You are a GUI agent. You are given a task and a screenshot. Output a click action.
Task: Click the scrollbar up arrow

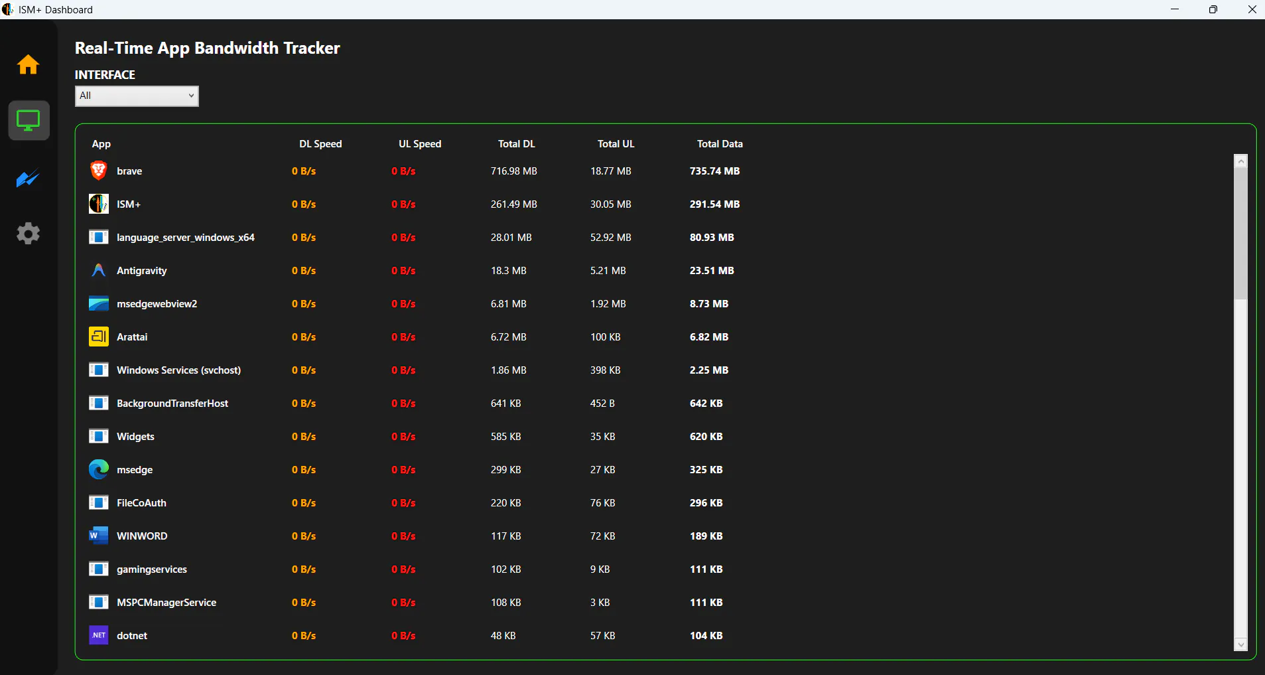click(1240, 161)
